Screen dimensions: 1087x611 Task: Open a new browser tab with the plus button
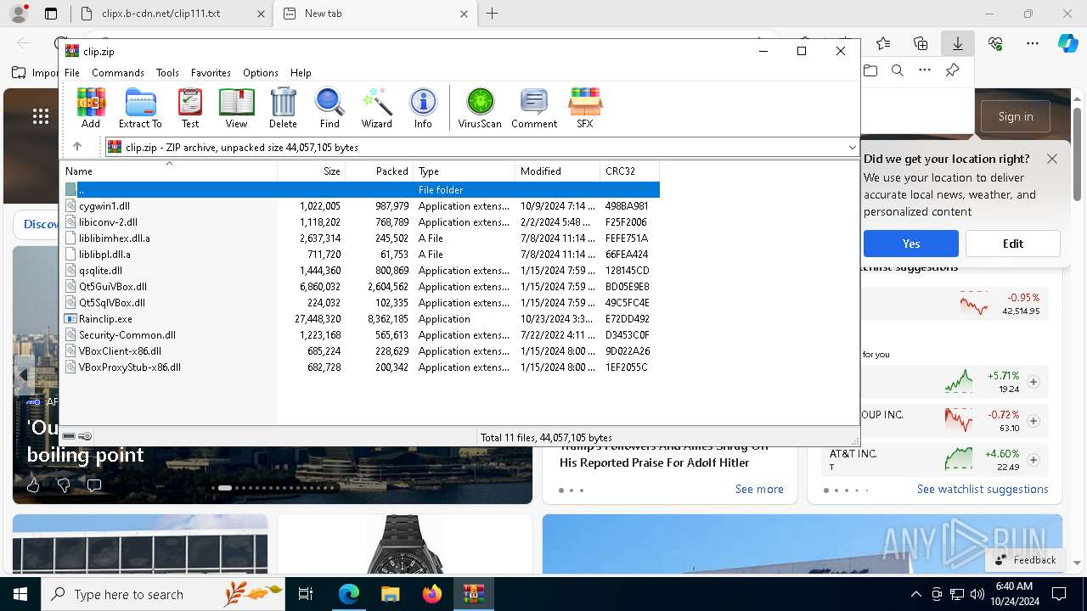492,14
